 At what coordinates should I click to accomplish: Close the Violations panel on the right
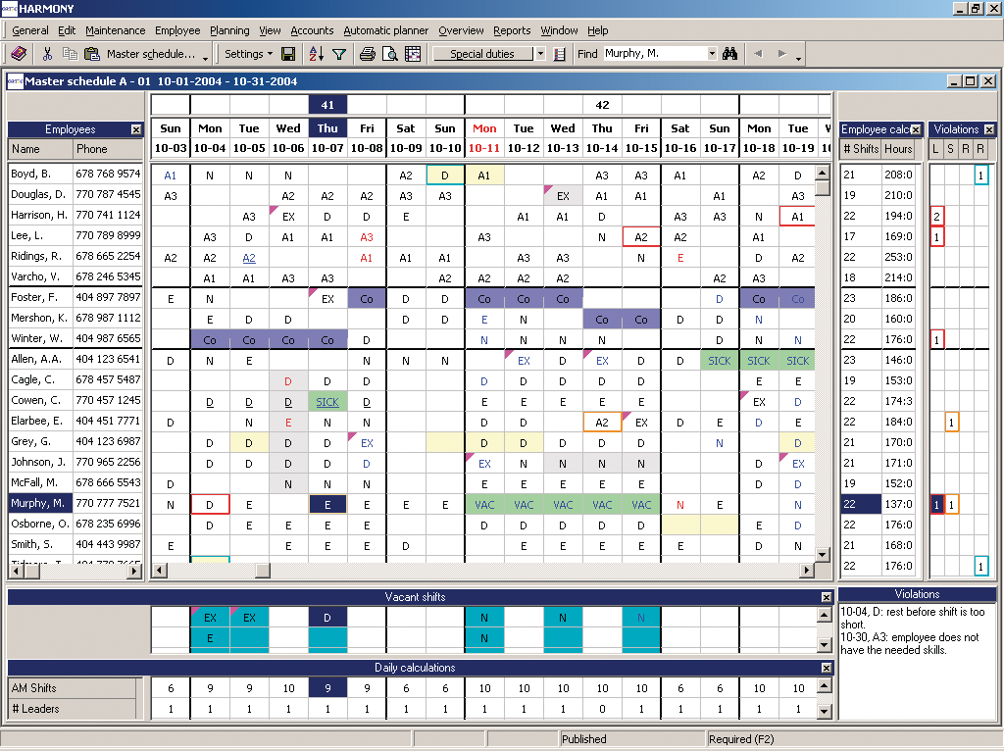point(989,128)
